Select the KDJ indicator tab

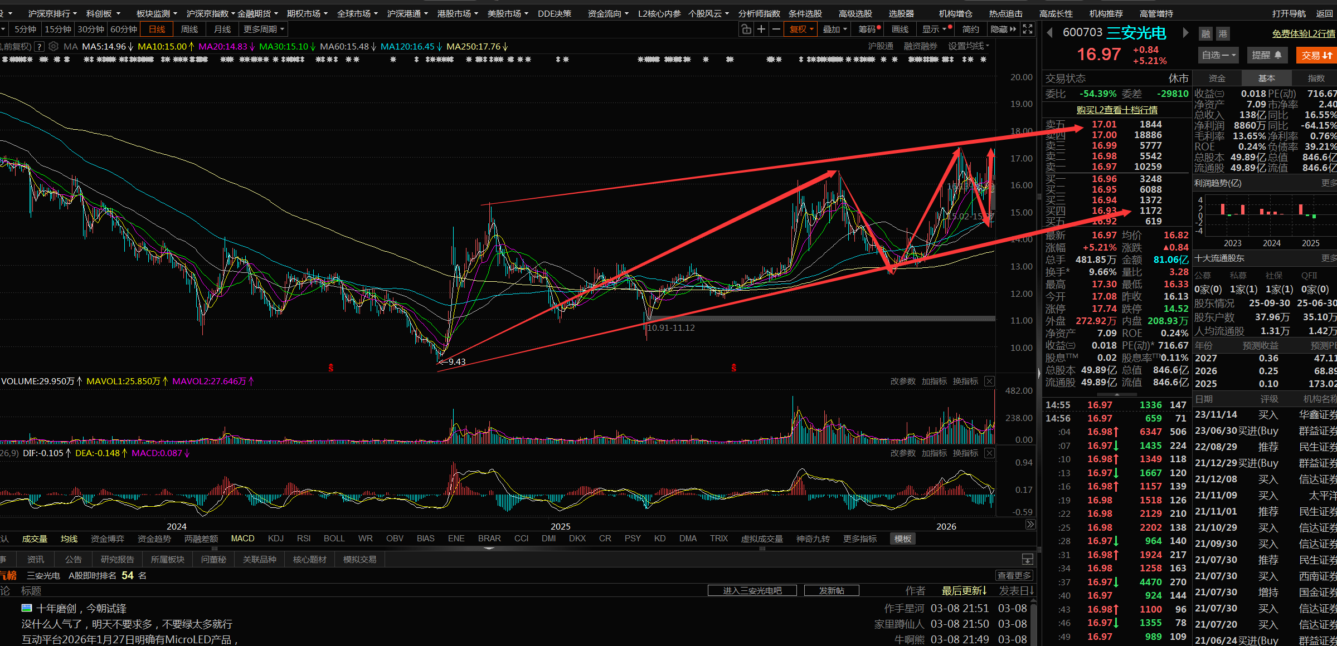[x=275, y=539]
